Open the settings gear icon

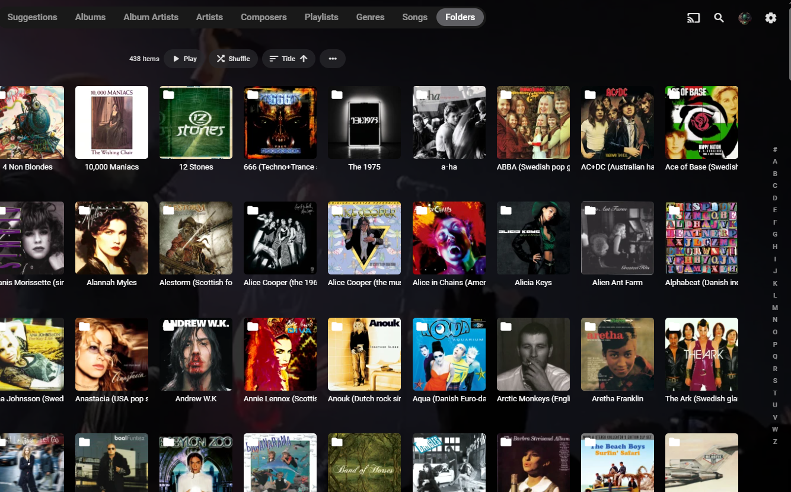coord(771,18)
